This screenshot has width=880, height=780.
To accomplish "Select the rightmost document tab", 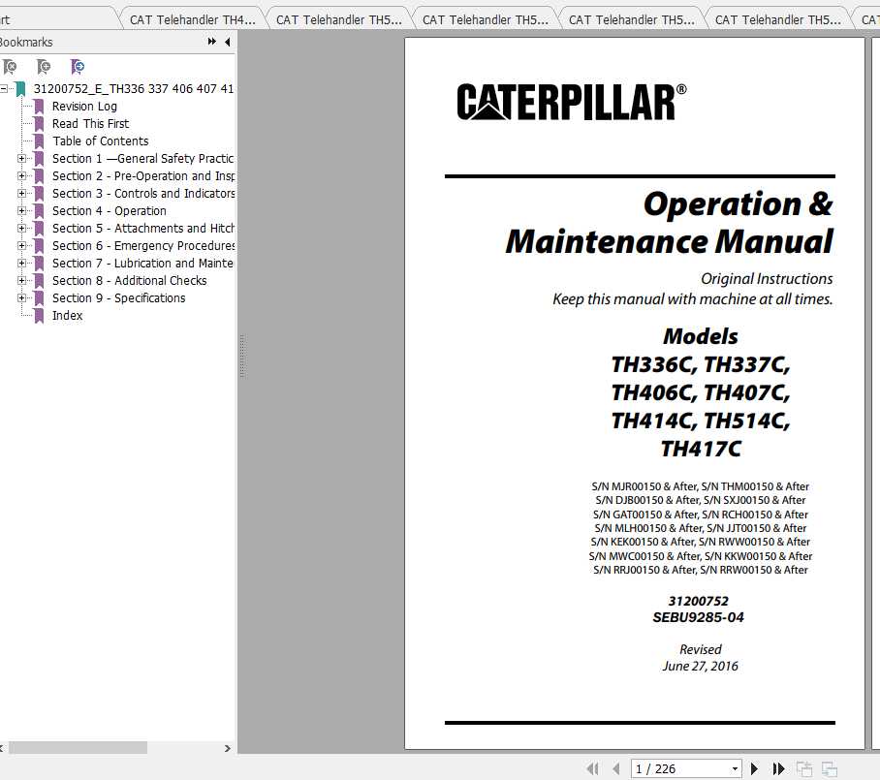I will coord(869,16).
